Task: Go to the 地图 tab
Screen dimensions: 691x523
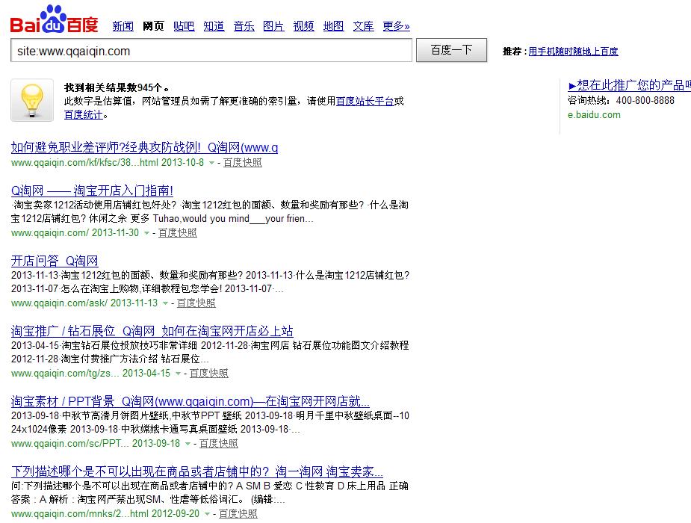Action: pyautogui.click(x=334, y=26)
